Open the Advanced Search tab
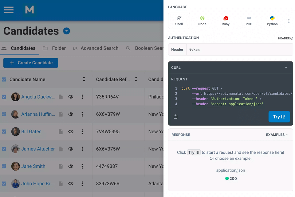Screen dimensions: 295x197 (96, 48)
